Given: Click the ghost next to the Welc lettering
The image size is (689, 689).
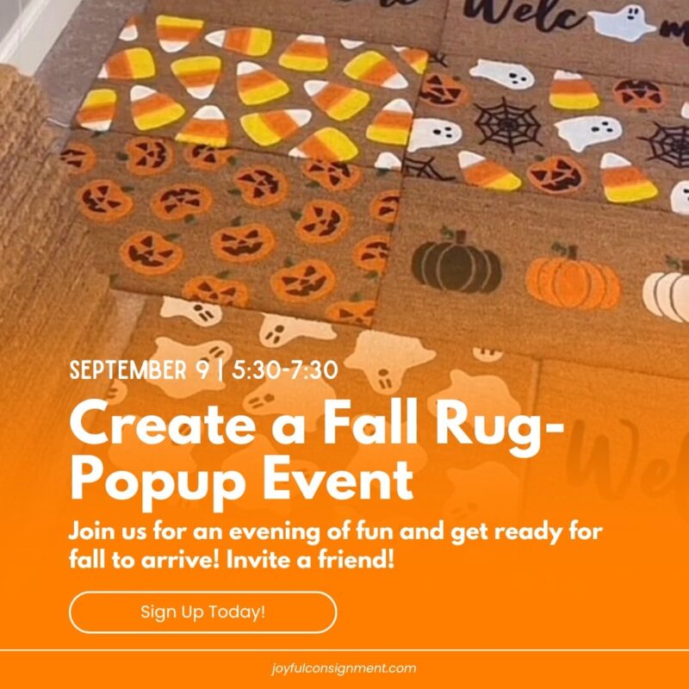Looking at the screenshot, I should (x=621, y=24).
